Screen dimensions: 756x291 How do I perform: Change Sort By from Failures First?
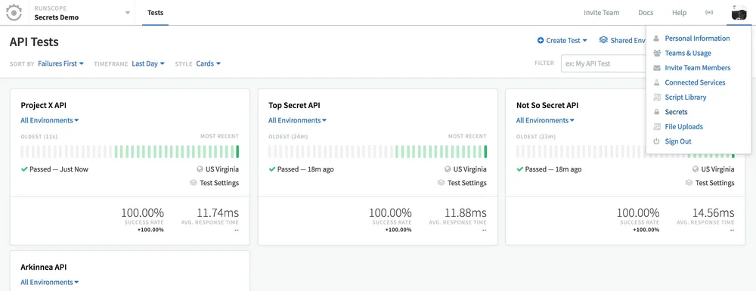pos(60,63)
